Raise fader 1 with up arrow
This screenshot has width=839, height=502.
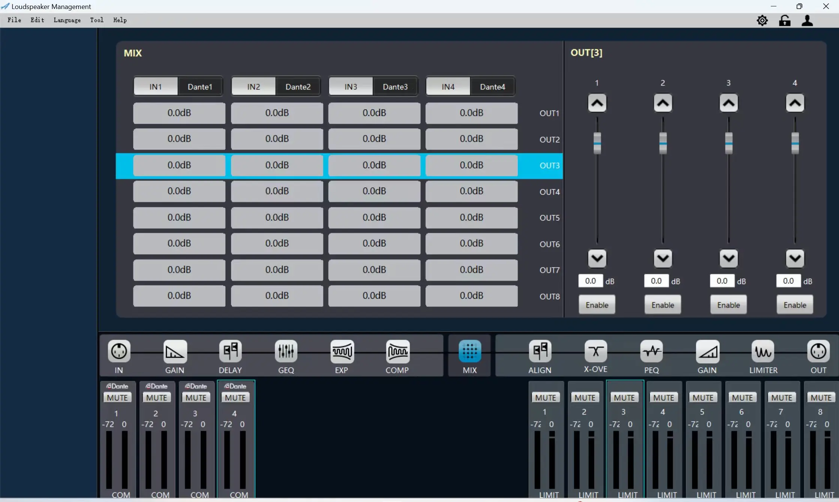pyautogui.click(x=597, y=103)
